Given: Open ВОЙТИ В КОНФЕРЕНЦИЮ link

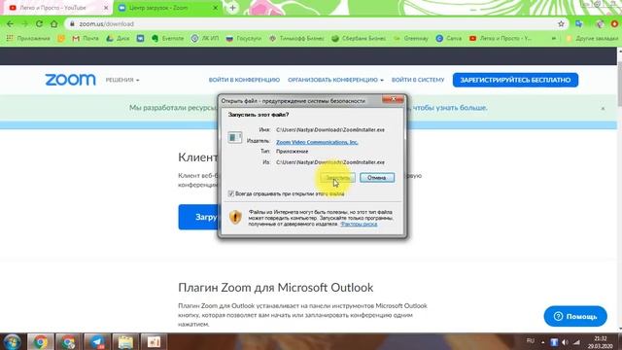Looking at the screenshot, I should pyautogui.click(x=244, y=80).
